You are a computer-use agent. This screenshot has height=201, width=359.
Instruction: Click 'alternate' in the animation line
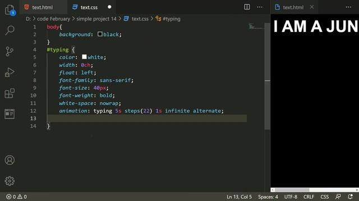[x=207, y=111]
